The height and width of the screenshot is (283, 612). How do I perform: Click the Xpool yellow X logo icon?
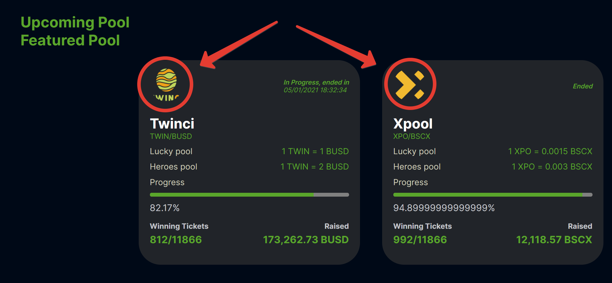click(x=410, y=84)
